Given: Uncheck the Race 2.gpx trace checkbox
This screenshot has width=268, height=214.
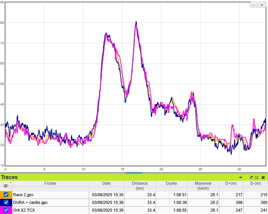Looking at the screenshot, I should pos(6,195).
